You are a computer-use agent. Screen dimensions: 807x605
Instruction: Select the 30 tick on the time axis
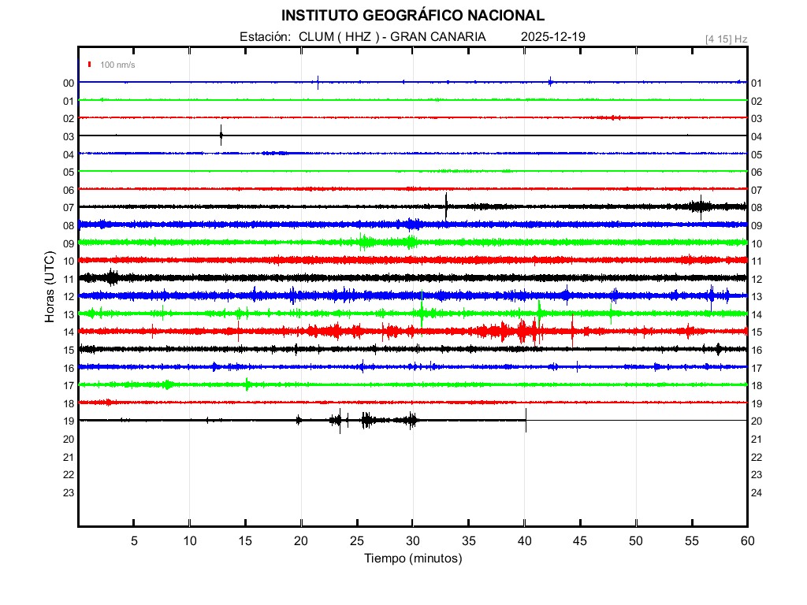click(x=413, y=540)
